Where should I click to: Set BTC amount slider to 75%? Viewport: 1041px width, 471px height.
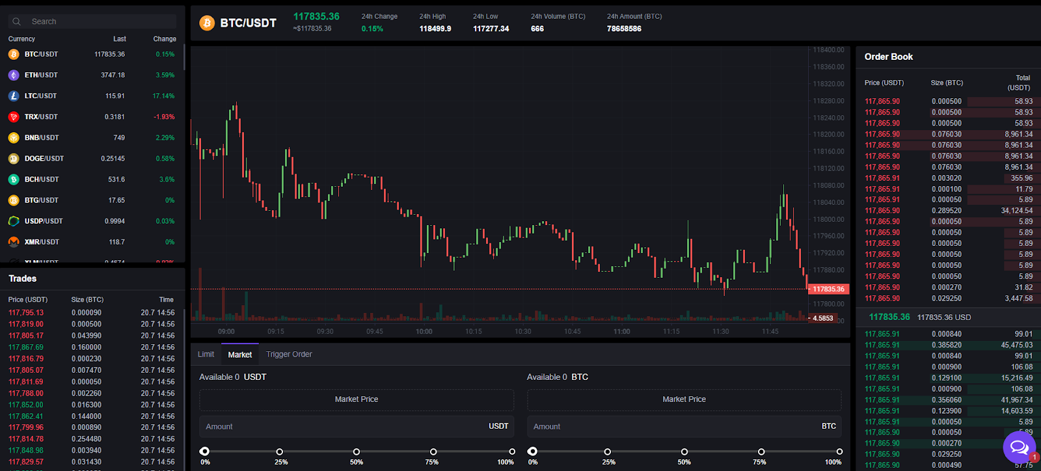(x=761, y=451)
